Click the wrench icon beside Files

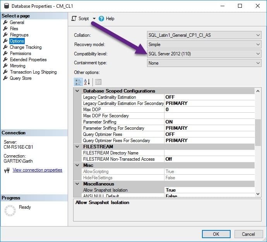5,28
